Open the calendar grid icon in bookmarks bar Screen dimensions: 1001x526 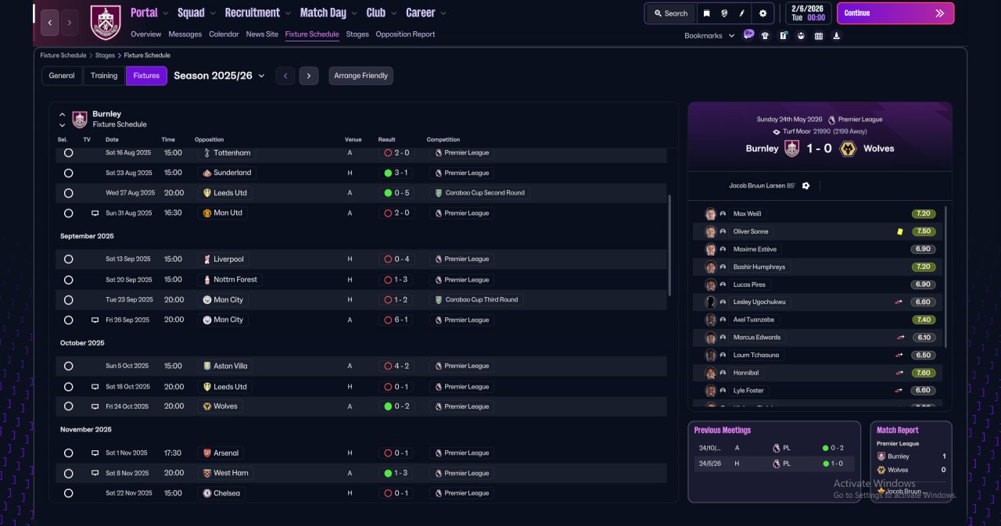[x=819, y=35]
